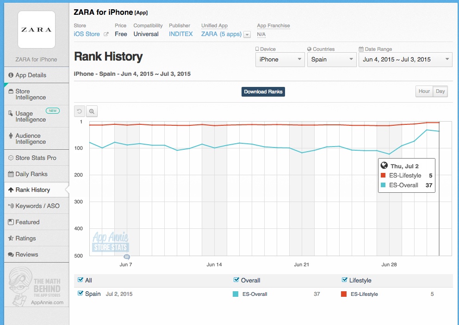Toggle the Spain checkbox
This screenshot has height=325, width=459.
(x=81, y=293)
